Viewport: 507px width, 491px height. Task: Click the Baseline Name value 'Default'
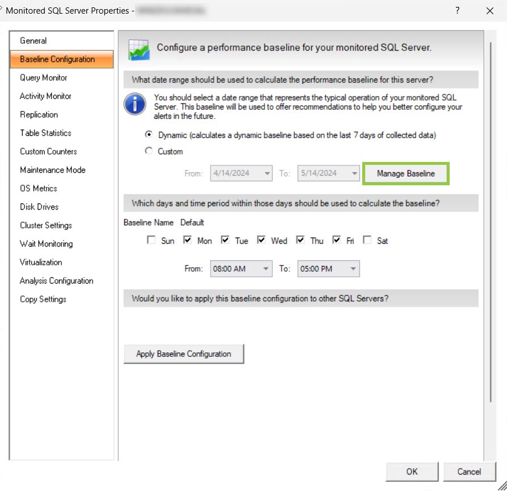click(192, 222)
